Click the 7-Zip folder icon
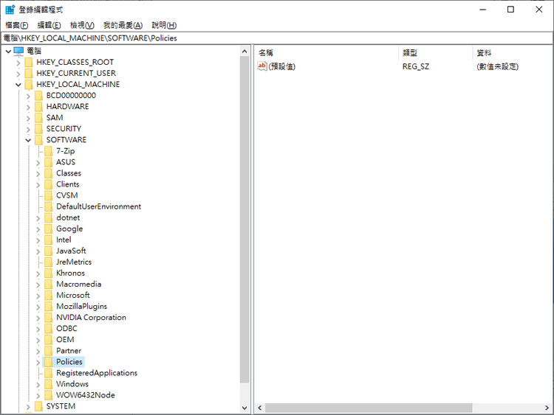The height and width of the screenshot is (415, 554). (x=49, y=151)
